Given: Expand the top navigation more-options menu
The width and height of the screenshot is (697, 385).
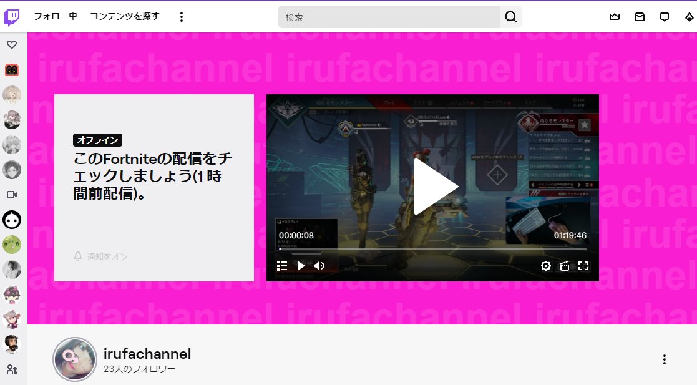Looking at the screenshot, I should (x=182, y=17).
